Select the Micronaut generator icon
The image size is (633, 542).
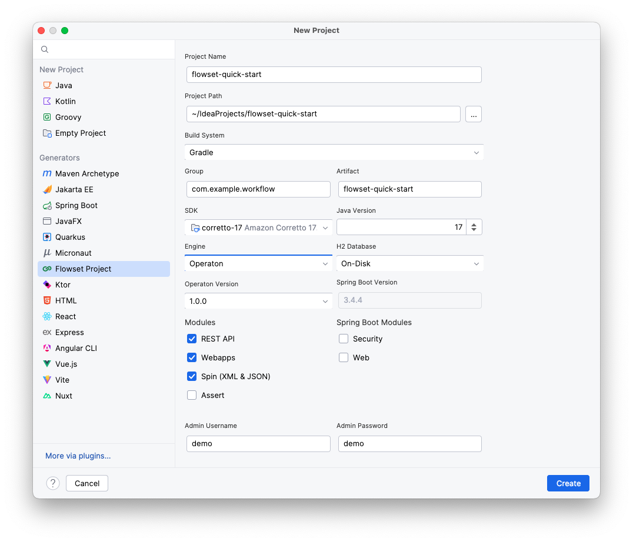(48, 253)
